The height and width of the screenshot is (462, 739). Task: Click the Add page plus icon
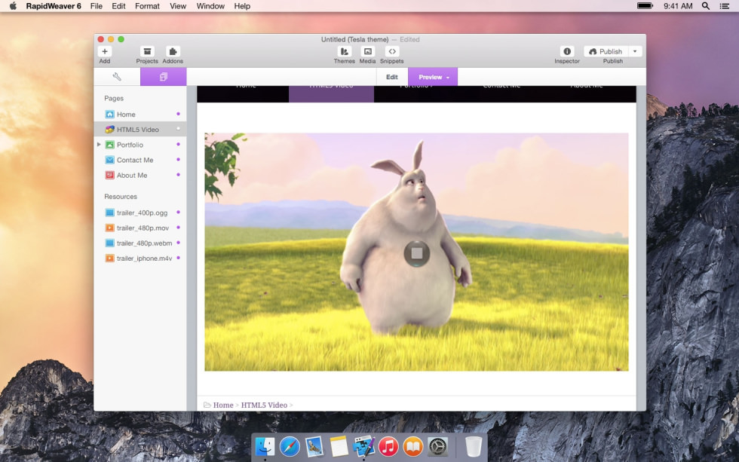pos(105,51)
